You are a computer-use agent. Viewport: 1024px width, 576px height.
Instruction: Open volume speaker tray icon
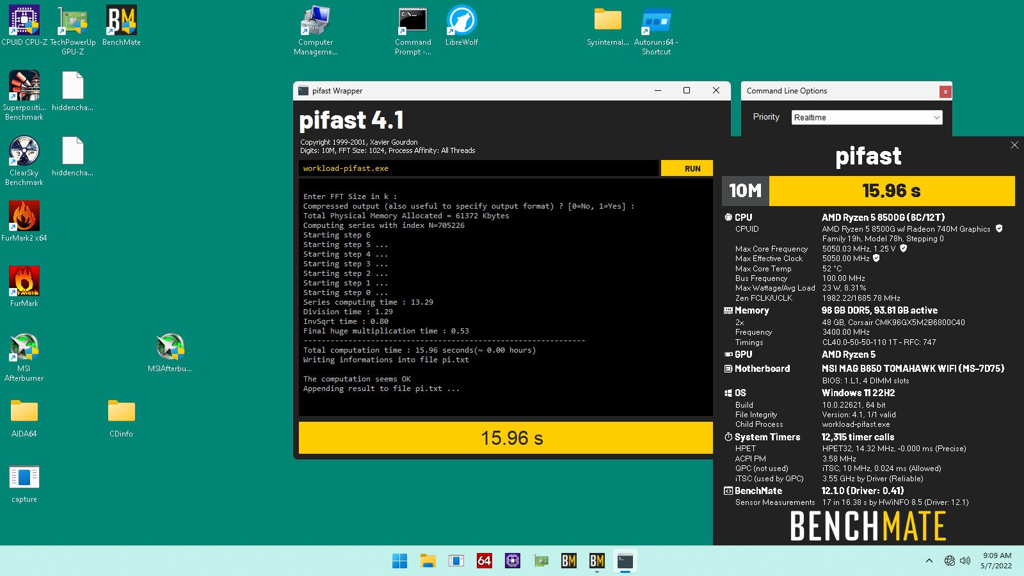click(965, 561)
